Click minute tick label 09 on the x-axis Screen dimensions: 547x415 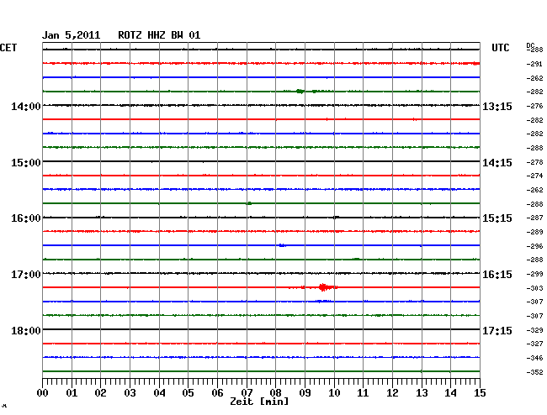click(305, 393)
